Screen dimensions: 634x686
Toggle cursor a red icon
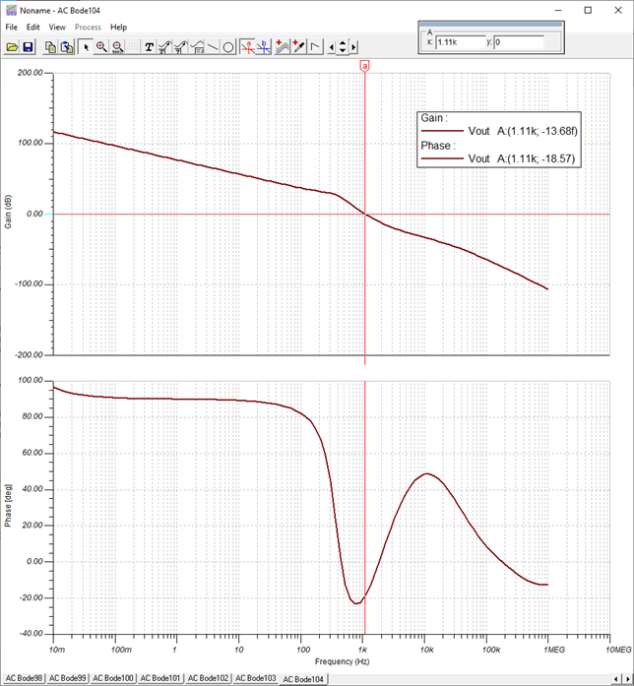(x=248, y=47)
